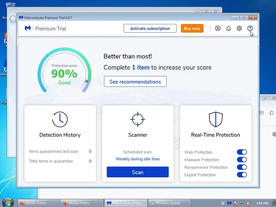Click extensions puzzle icon in Firefox window
276x207 pixels.
(272, 113)
